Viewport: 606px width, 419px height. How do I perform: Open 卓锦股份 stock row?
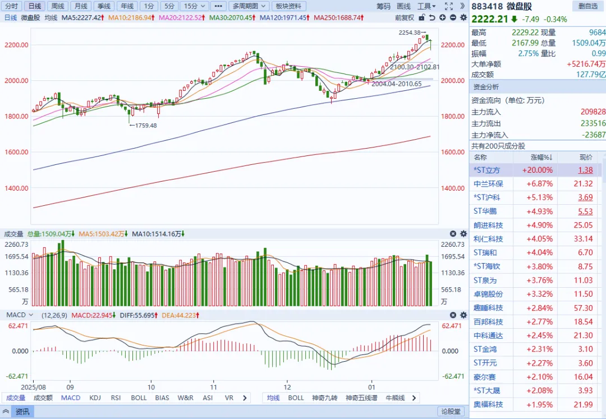[x=536, y=294]
